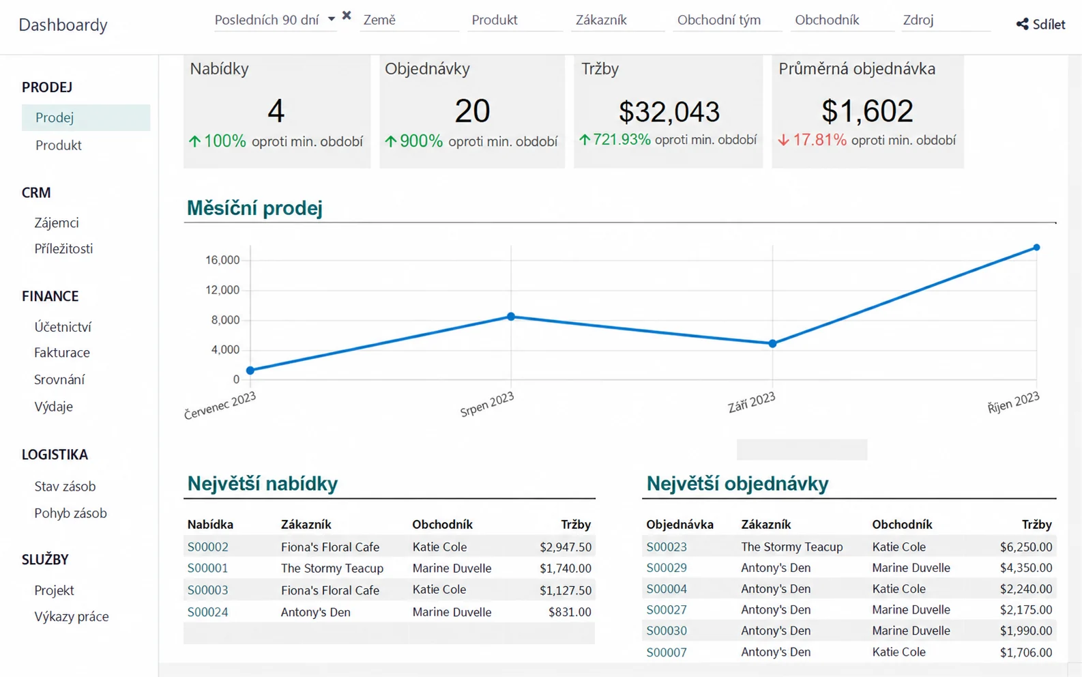1082x677 pixels.
Task: Open Zájemci under CRM
Action: (x=57, y=223)
